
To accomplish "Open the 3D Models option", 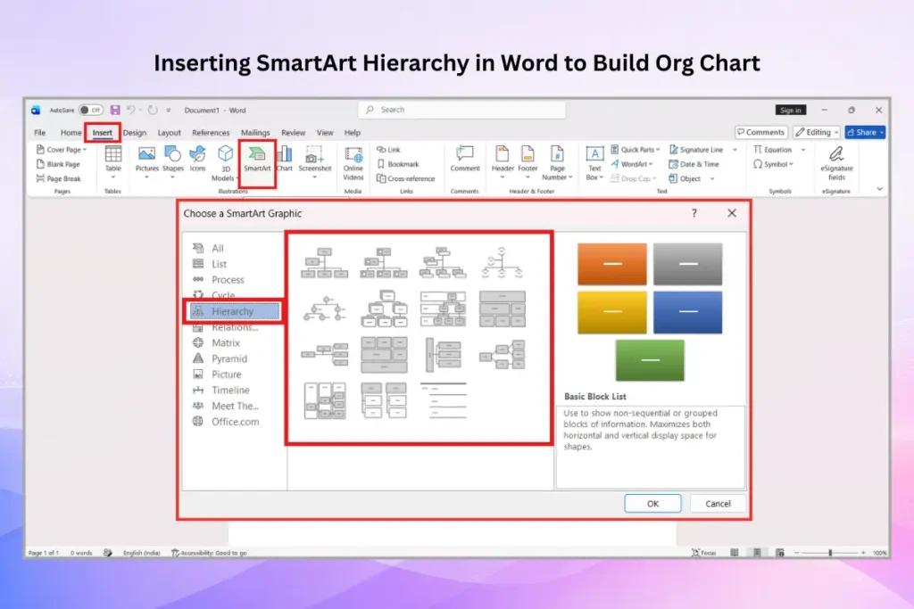I will pyautogui.click(x=225, y=163).
